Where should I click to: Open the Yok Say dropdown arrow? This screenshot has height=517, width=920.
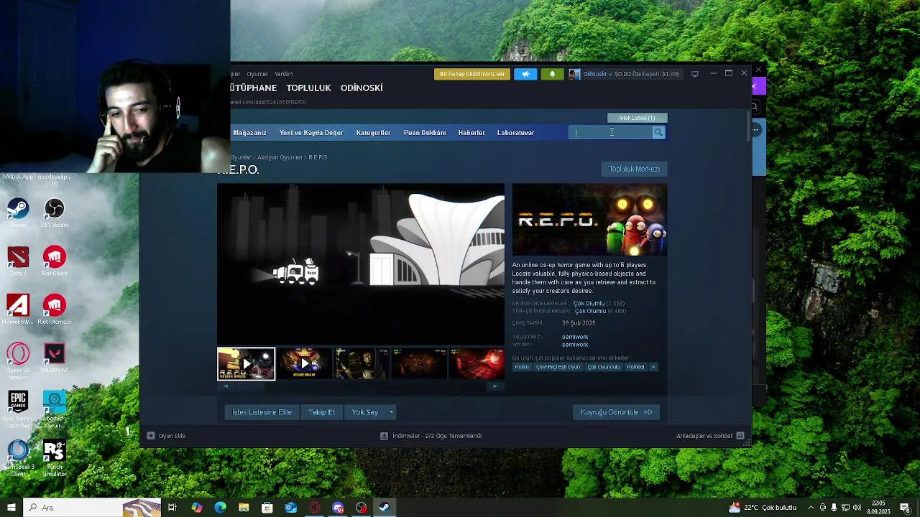click(391, 412)
